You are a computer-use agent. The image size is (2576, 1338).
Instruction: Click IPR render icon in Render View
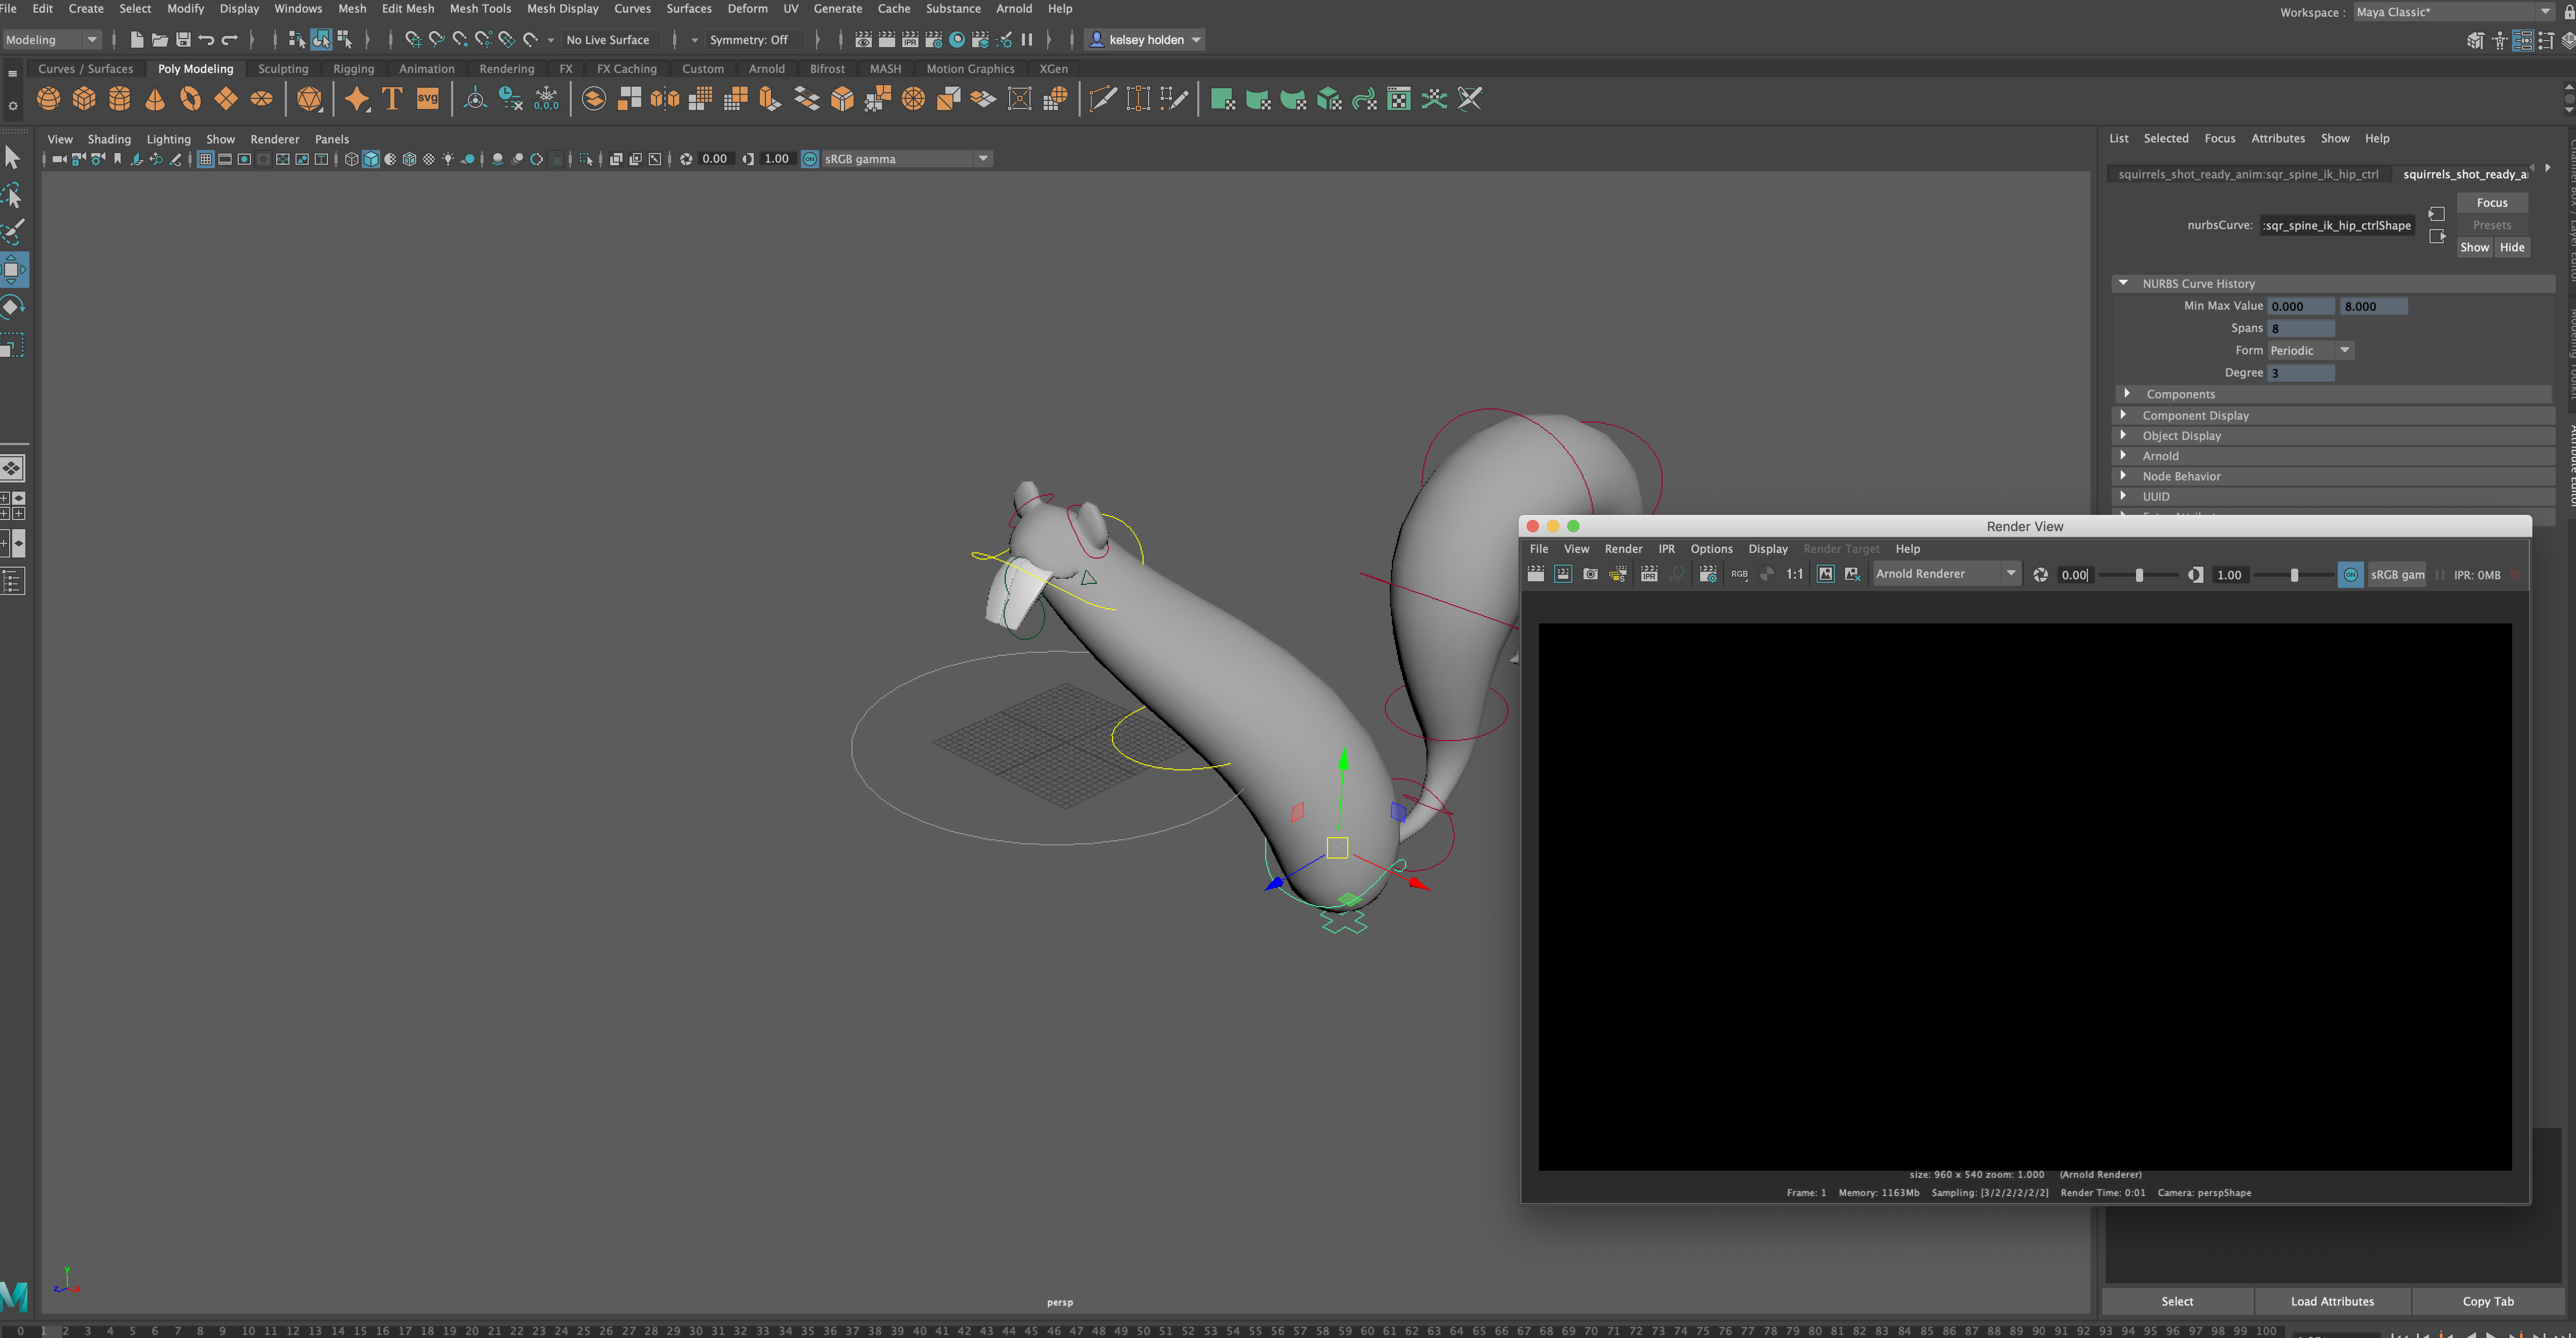pyautogui.click(x=1649, y=574)
